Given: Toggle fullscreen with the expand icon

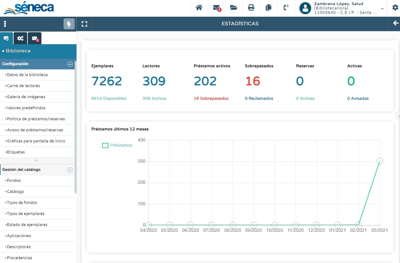Looking at the screenshot, I should (84, 24).
